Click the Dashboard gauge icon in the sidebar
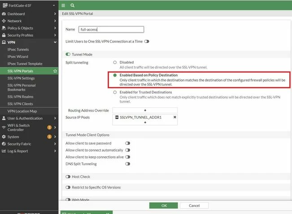The width and height of the screenshot is (292, 214). pos(4,14)
